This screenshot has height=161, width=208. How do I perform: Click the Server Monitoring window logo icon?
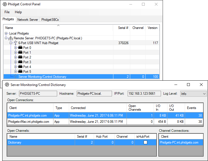pos(7,85)
